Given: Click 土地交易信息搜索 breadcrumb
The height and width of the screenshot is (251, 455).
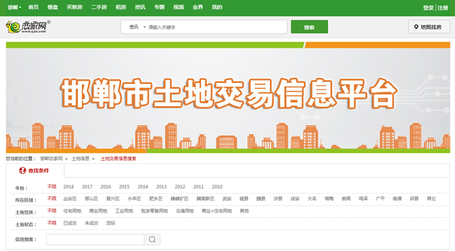Looking at the screenshot, I should (118, 159).
